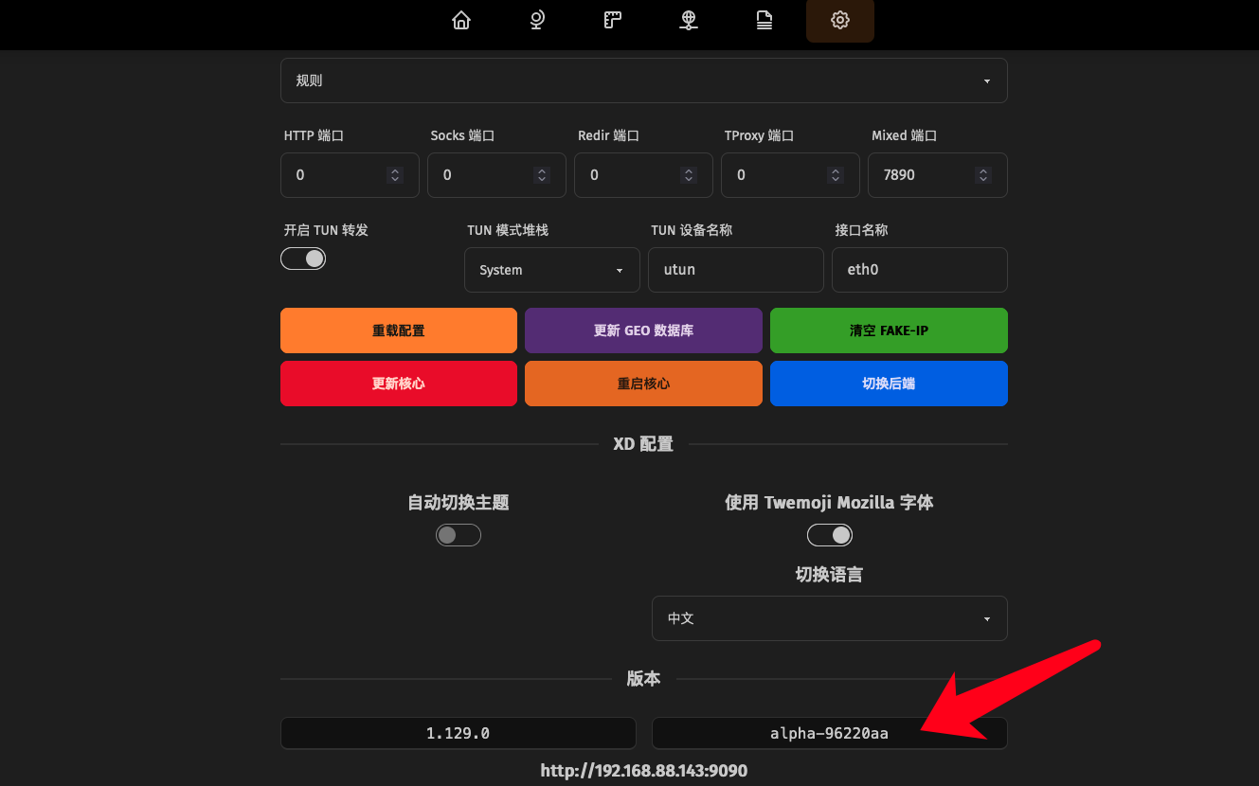The height and width of the screenshot is (786, 1259).
Task: Focus the HTTP 端口 input field
Action: click(350, 175)
